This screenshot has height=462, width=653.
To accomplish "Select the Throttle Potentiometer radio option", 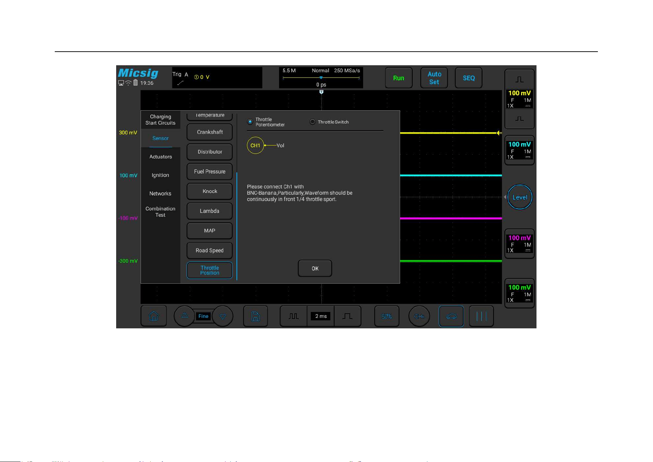I will (250, 122).
